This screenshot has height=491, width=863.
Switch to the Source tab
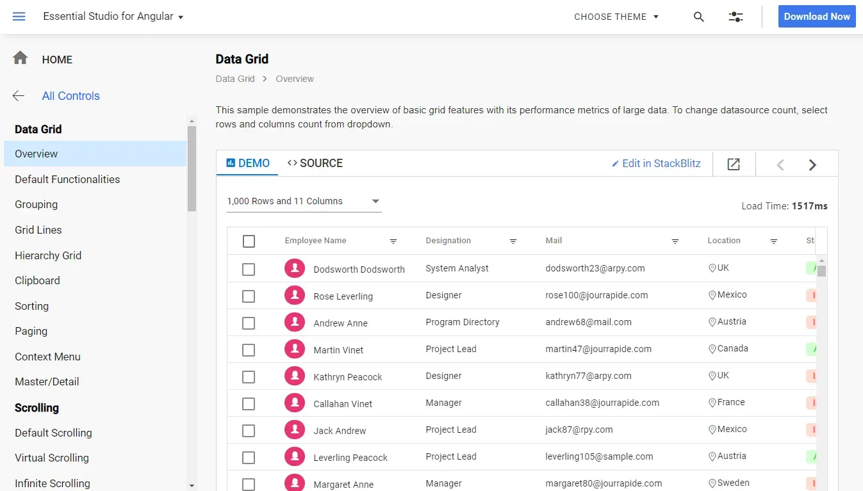[315, 163]
